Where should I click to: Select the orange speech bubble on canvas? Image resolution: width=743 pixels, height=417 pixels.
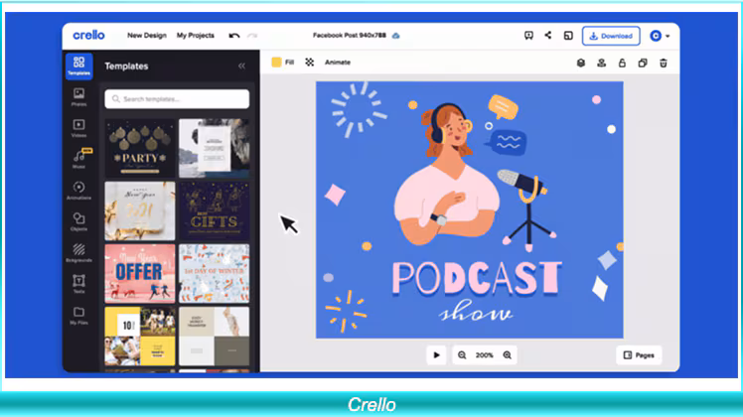[503, 106]
